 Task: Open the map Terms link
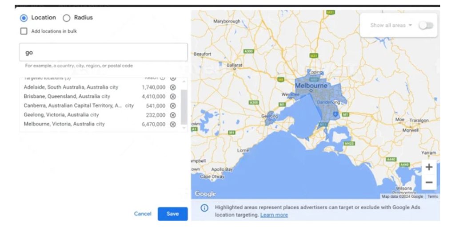(433, 196)
